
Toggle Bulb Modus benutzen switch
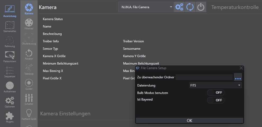click(215, 93)
